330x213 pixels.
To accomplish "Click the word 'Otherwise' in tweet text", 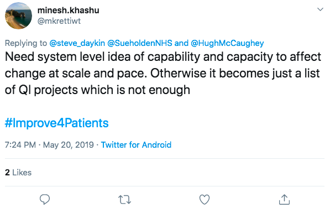I will (178, 74).
